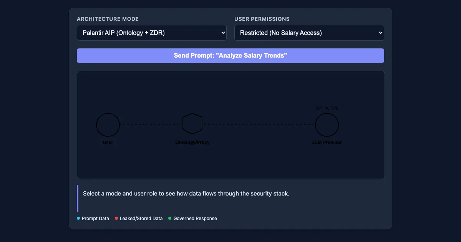The height and width of the screenshot is (242, 461).
Task: Click the LLM Provider circle node
Action: 327,125
